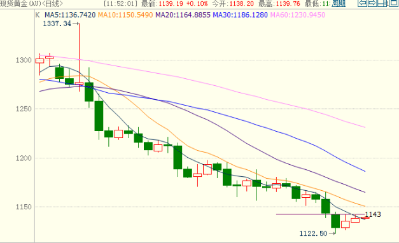
Task: Click the K candlestick chart type label
Action: [38, 15]
